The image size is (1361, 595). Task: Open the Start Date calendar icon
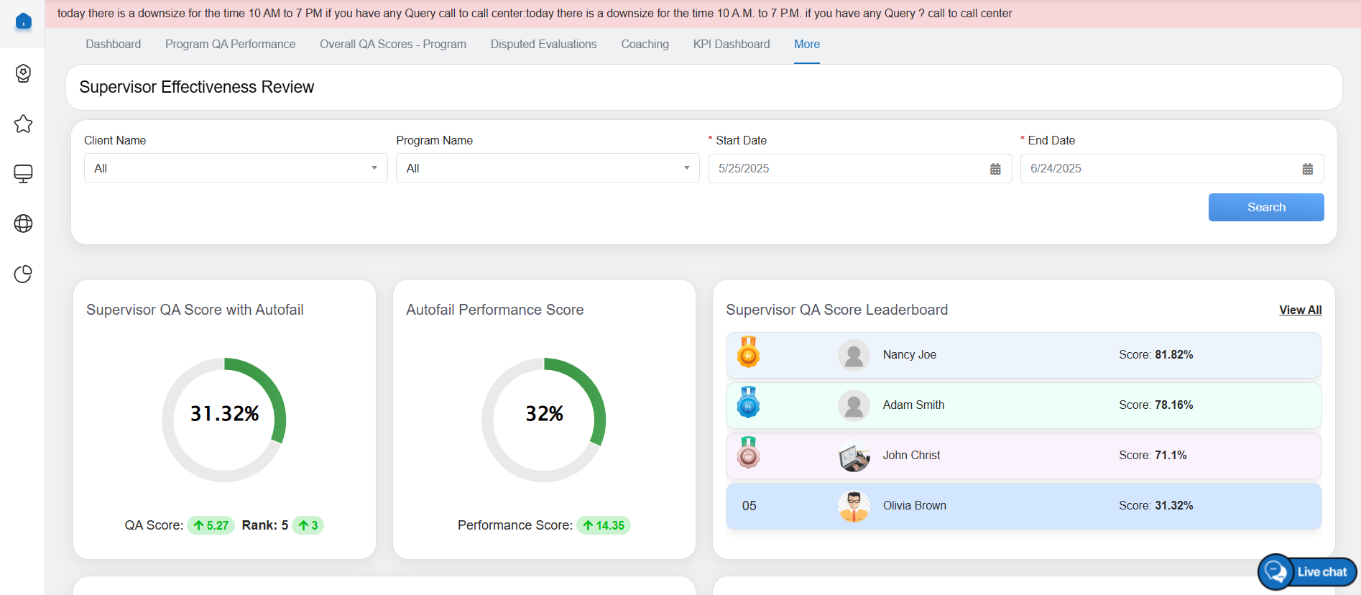995,169
